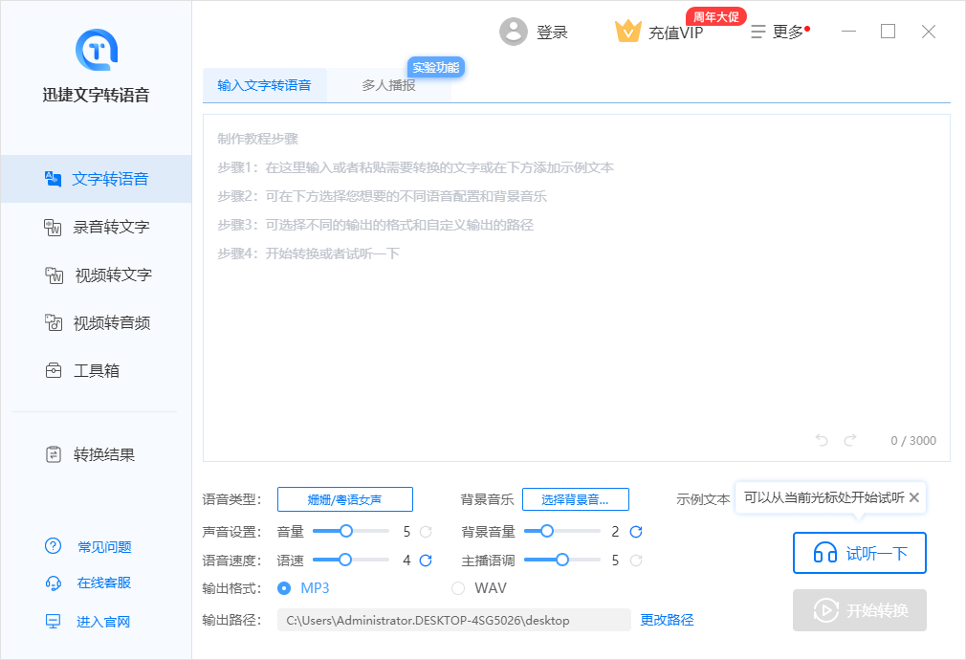Reset the 音量 volume value

(426, 531)
